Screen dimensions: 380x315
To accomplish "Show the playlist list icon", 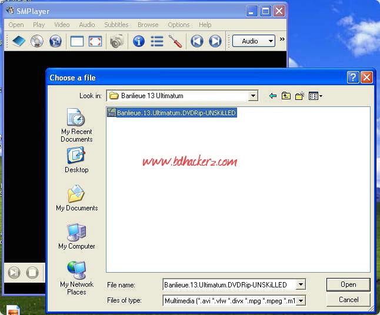I will (x=157, y=41).
